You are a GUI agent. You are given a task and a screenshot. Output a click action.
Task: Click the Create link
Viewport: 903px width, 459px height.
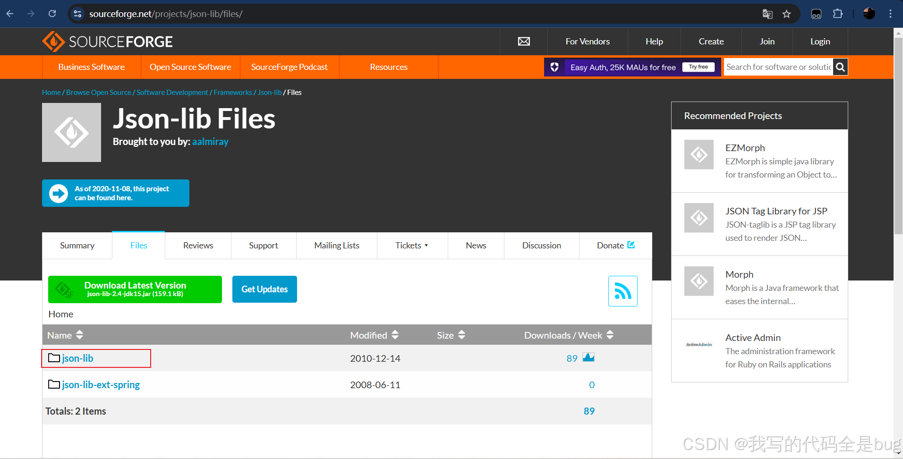point(711,42)
